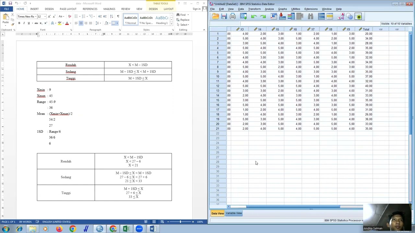Open font name dropdown Times New Roman

coord(36,17)
